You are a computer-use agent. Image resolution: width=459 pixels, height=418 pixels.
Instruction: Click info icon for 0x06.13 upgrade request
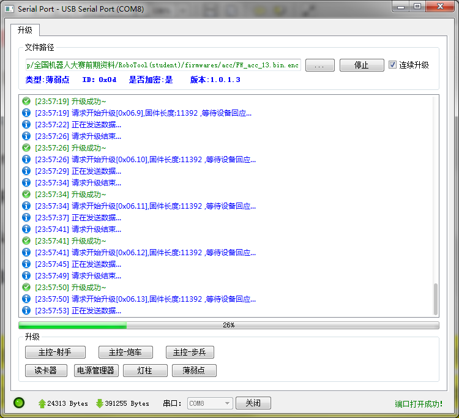[x=26, y=299]
